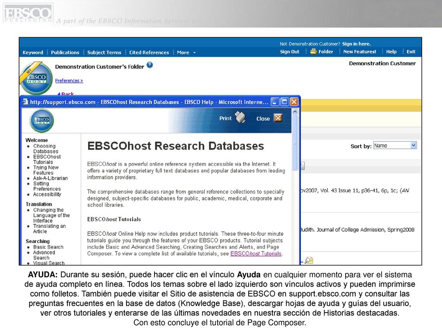Click the My EBSCOhost logo icon
The height and width of the screenshot is (332, 442).
click(36, 79)
